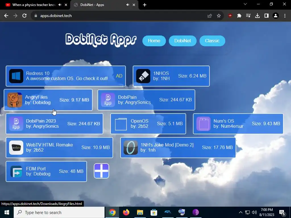This screenshot has height=218, width=291.
Task: Click the 'Size: 17.76 MB' text on Joke Mod
Action: (x=217, y=147)
